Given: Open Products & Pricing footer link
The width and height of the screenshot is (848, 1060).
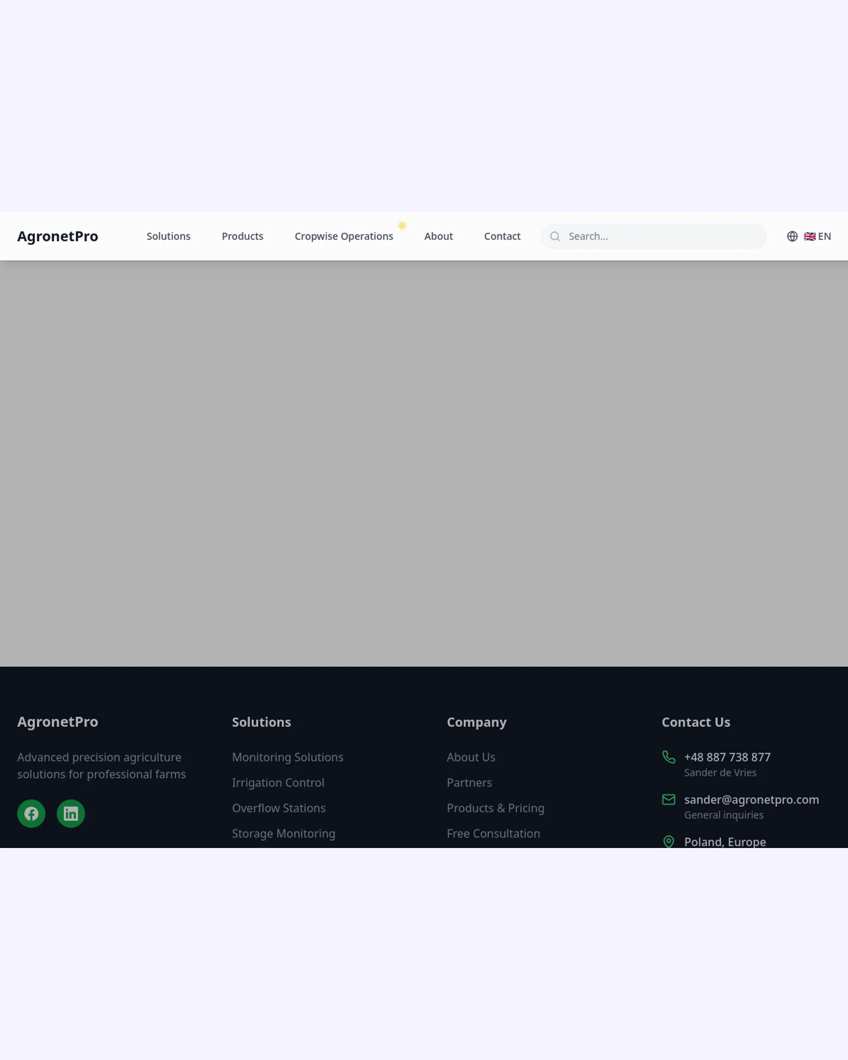Looking at the screenshot, I should 496,808.
